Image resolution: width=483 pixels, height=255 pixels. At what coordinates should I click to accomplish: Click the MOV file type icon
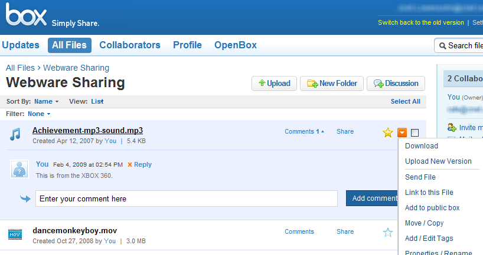[15, 235]
